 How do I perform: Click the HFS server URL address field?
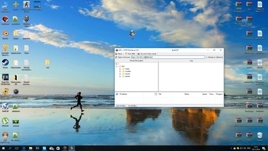pos(167,57)
